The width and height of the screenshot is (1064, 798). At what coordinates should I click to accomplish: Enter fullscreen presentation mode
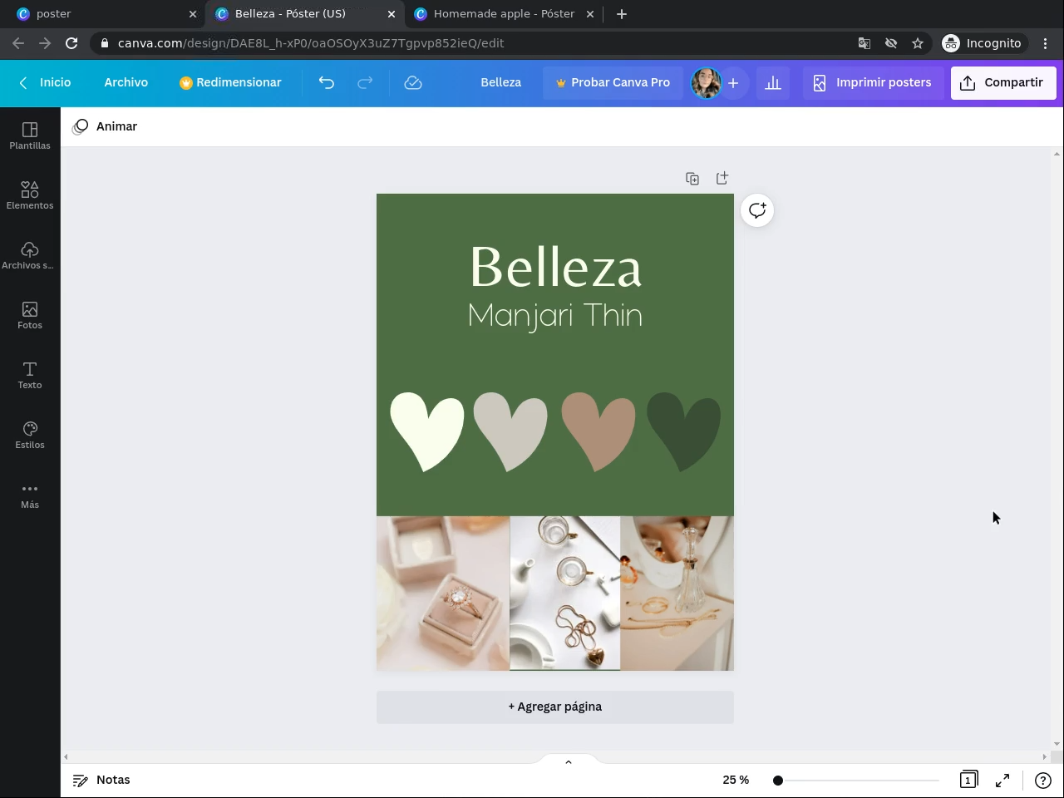(1002, 780)
